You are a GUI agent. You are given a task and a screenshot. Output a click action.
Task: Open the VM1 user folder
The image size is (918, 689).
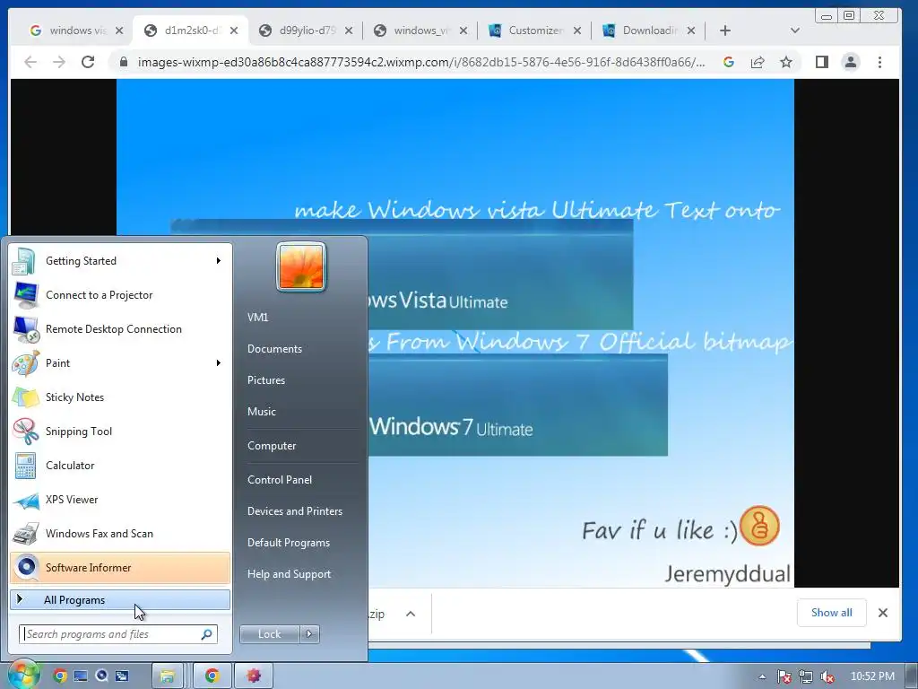(x=257, y=317)
